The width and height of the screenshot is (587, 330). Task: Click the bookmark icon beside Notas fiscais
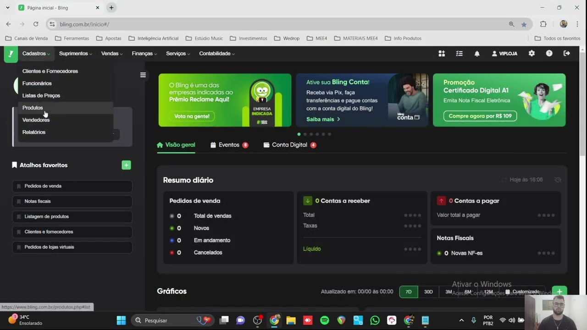pyautogui.click(x=19, y=201)
